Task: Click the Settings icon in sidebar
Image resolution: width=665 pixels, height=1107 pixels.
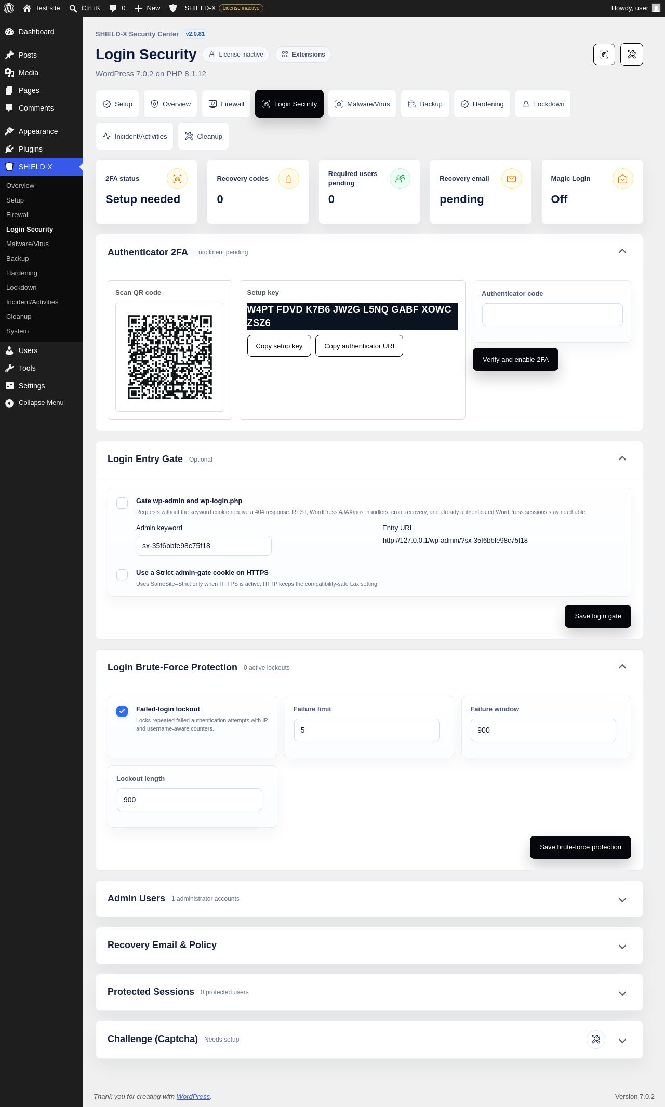Action: (9, 386)
